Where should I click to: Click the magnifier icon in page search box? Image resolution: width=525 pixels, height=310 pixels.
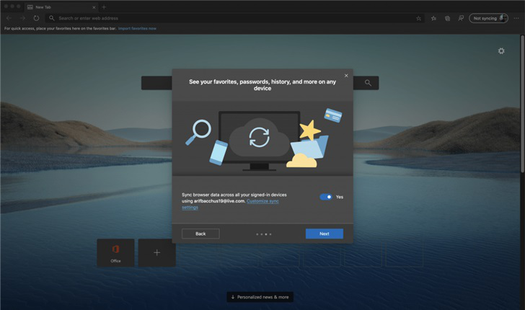coord(368,83)
